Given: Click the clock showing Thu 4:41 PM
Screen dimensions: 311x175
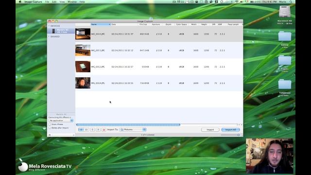Looking at the screenshot, I should click(x=269, y=2).
